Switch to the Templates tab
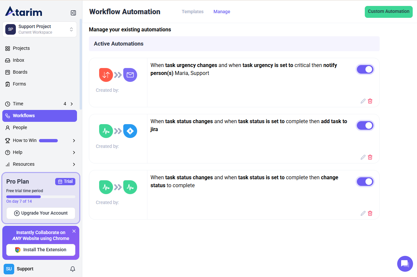Image resolution: width=417 pixels, height=277 pixels. (192, 12)
